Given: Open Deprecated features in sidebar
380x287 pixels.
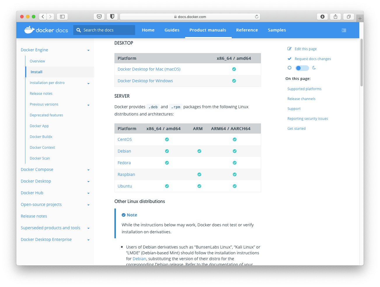Looking at the screenshot, I should coord(46,115).
